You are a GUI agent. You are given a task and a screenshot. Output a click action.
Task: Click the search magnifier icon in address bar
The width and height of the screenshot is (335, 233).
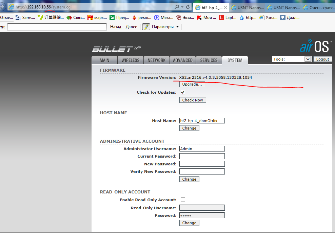pos(177,7)
